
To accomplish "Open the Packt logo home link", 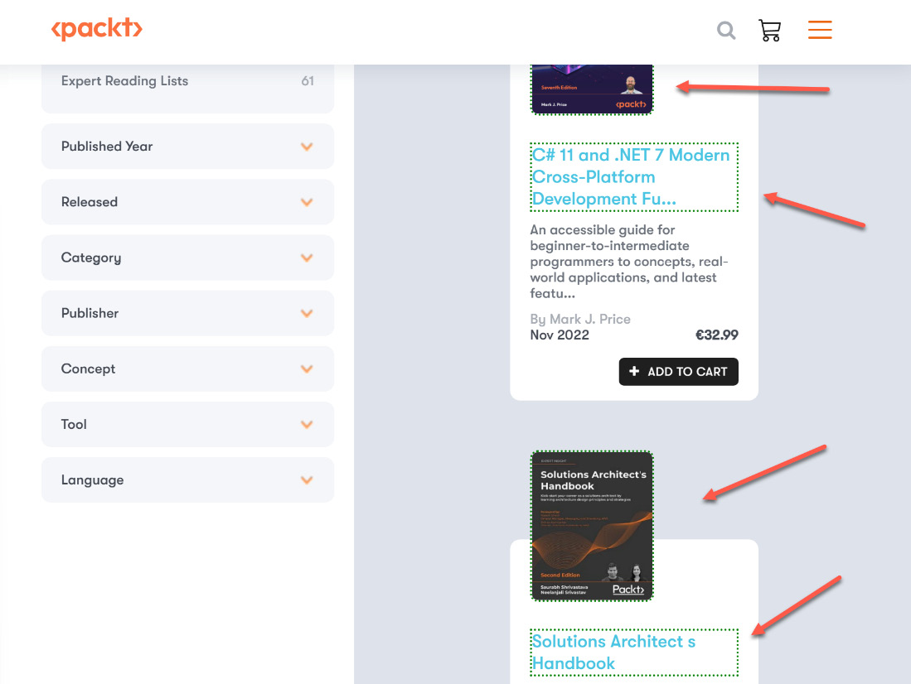I will click(x=96, y=28).
